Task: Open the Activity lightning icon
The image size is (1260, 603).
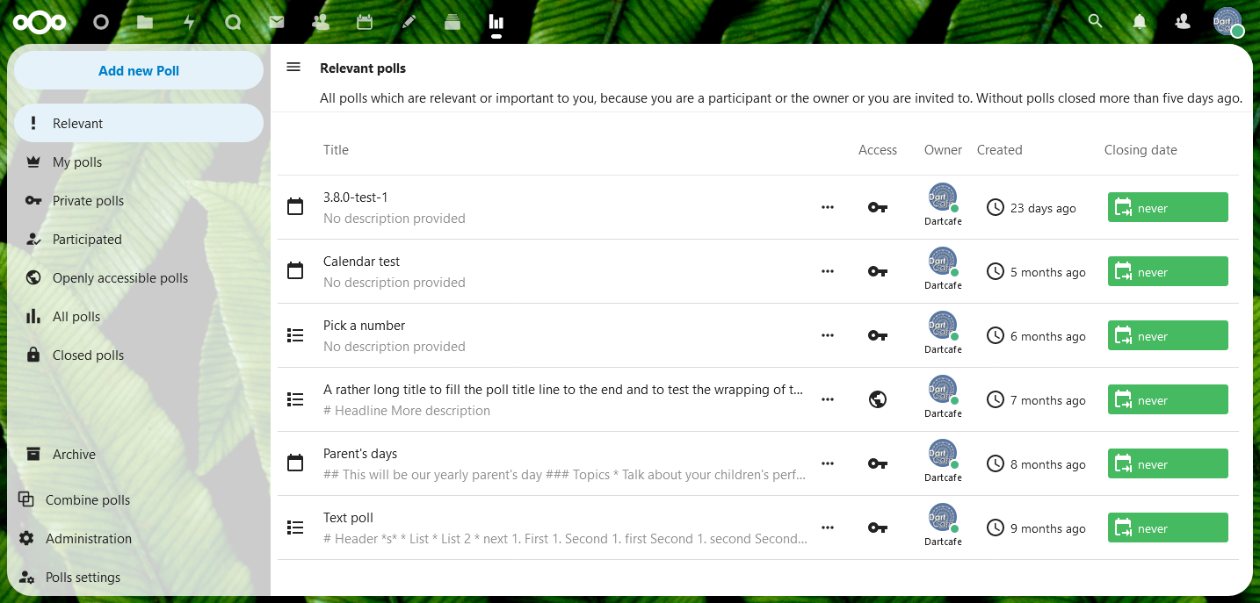Action: click(189, 22)
